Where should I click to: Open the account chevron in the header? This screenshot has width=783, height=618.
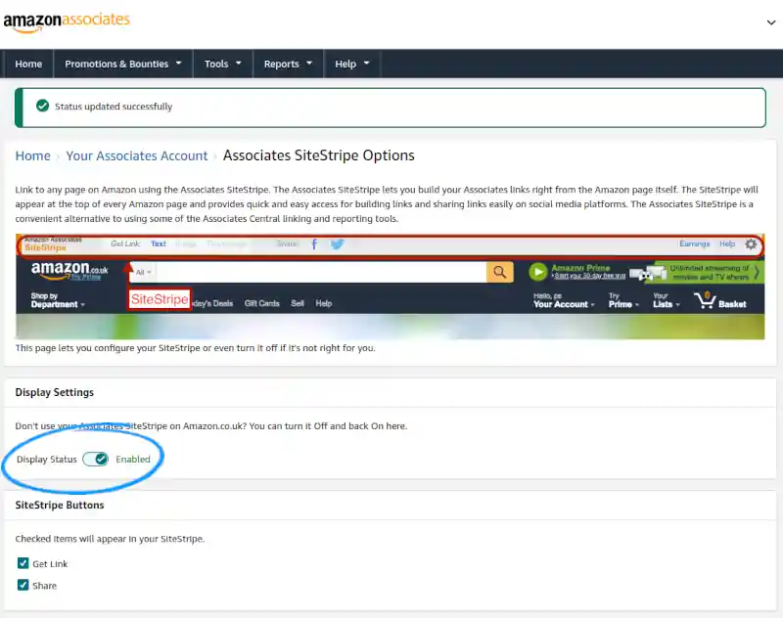771,22
